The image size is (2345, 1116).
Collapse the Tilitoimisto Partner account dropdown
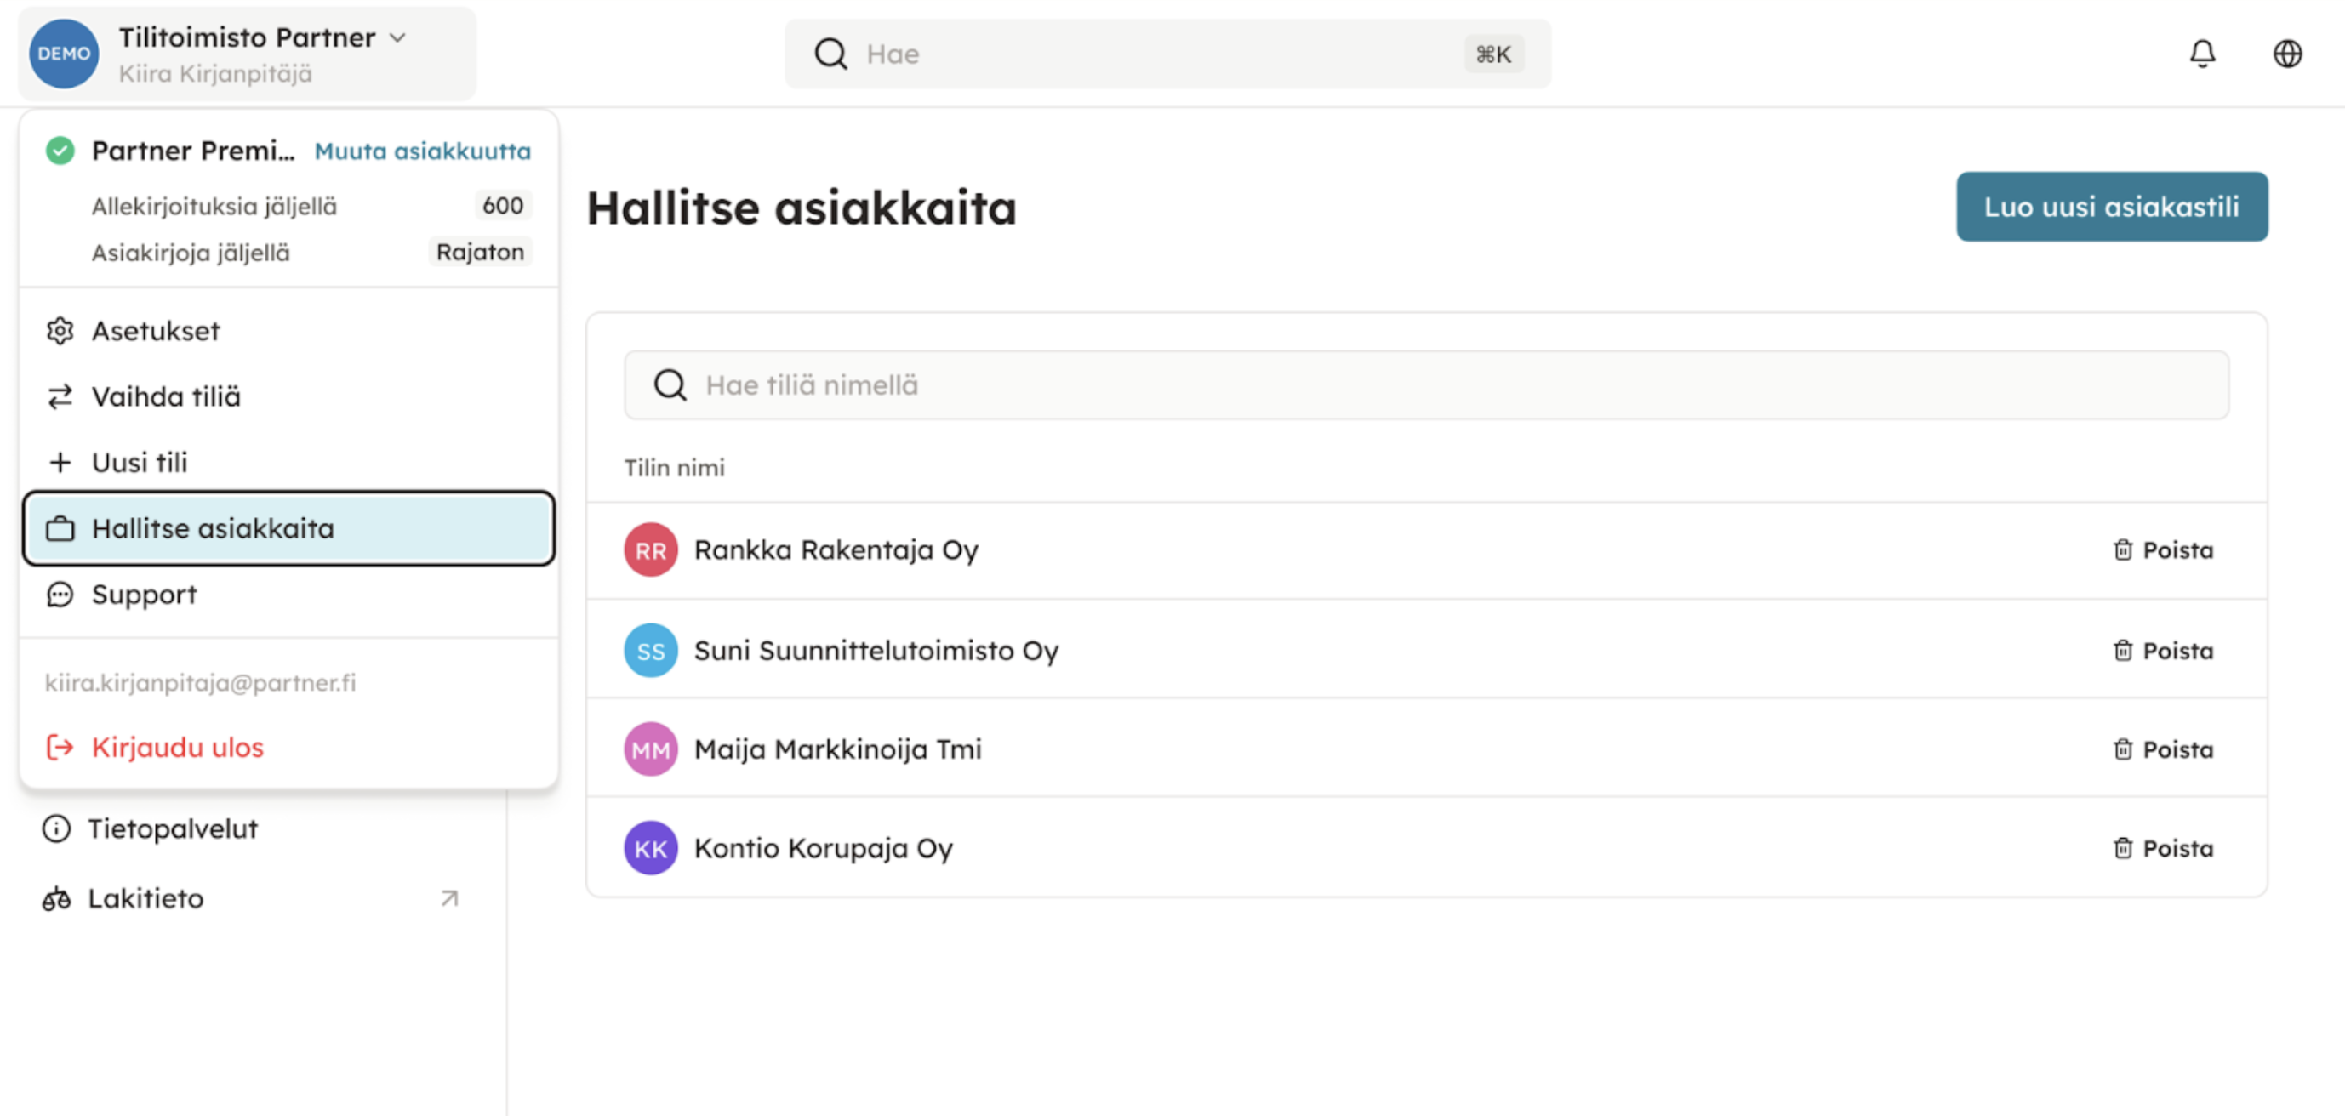pyautogui.click(x=398, y=37)
